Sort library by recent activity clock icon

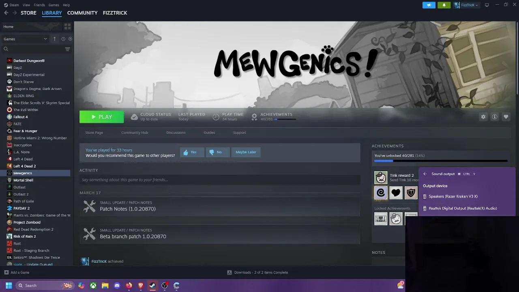click(x=63, y=39)
